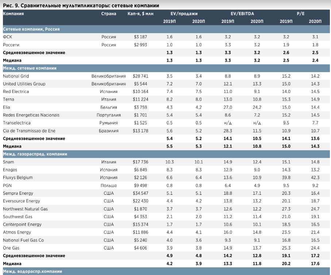Click the company name 'Red Electrica'
The width and height of the screenshot is (331, 275).
pyautogui.click(x=16, y=92)
